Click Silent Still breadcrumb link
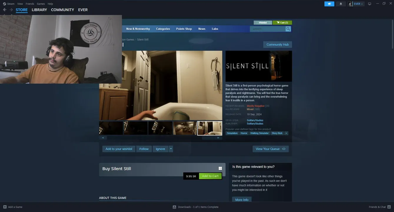Viewport: 394px width, 212px height. (x=143, y=39)
